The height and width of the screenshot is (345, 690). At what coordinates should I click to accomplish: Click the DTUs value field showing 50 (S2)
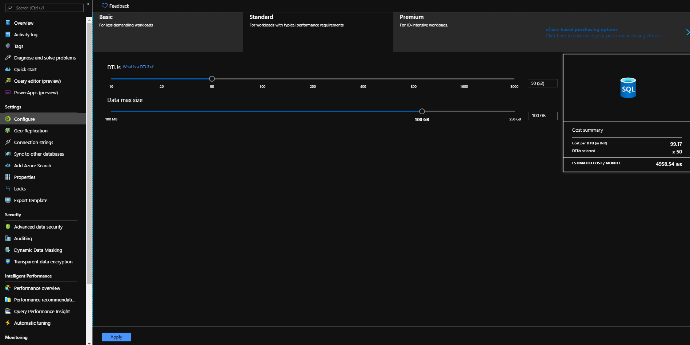(542, 83)
